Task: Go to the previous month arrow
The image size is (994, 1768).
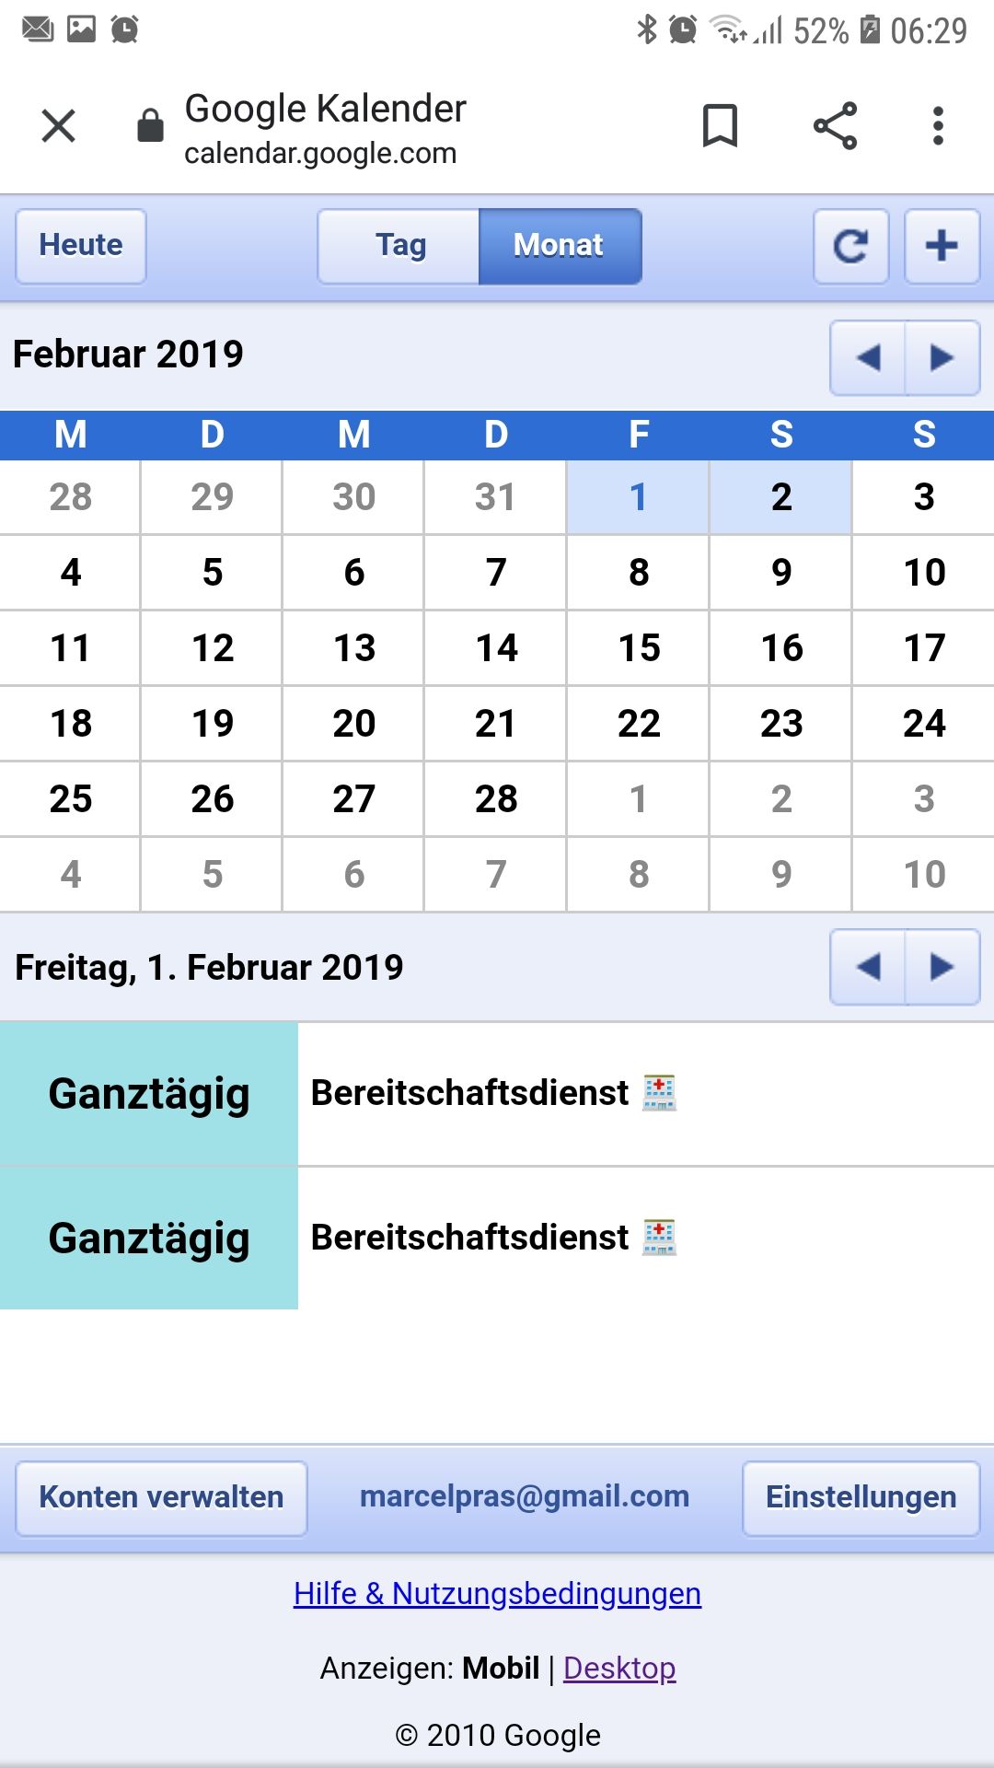Action: coord(868,357)
